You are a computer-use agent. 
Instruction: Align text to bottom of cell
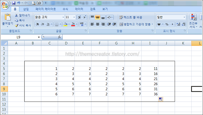(x=103, y=17)
